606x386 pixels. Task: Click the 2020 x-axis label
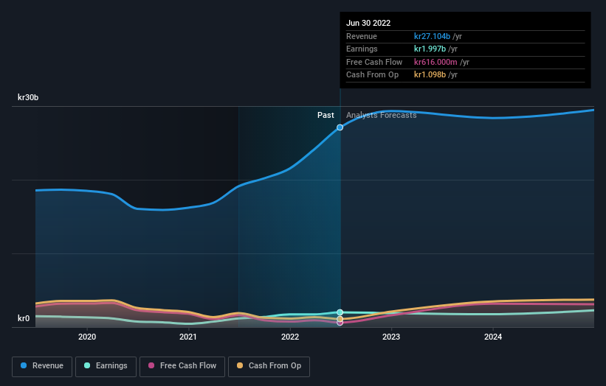tap(87, 337)
